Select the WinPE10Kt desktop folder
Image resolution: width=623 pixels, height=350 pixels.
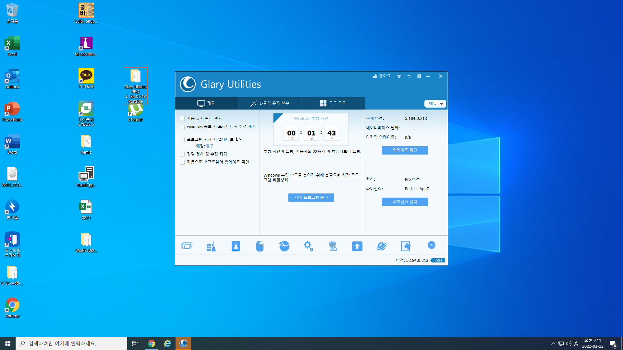[x=86, y=242]
